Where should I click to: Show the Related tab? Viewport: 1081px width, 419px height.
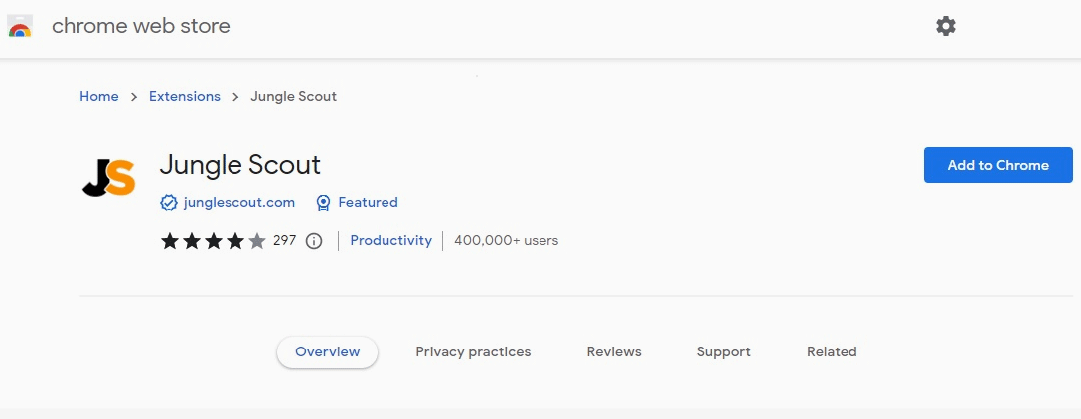click(x=832, y=352)
